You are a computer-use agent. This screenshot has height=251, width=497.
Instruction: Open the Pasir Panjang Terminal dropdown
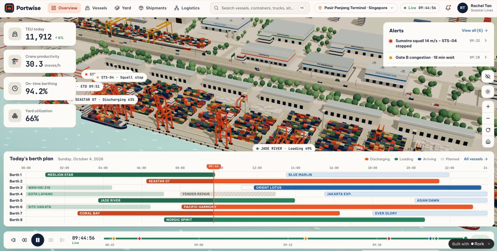coord(356,8)
